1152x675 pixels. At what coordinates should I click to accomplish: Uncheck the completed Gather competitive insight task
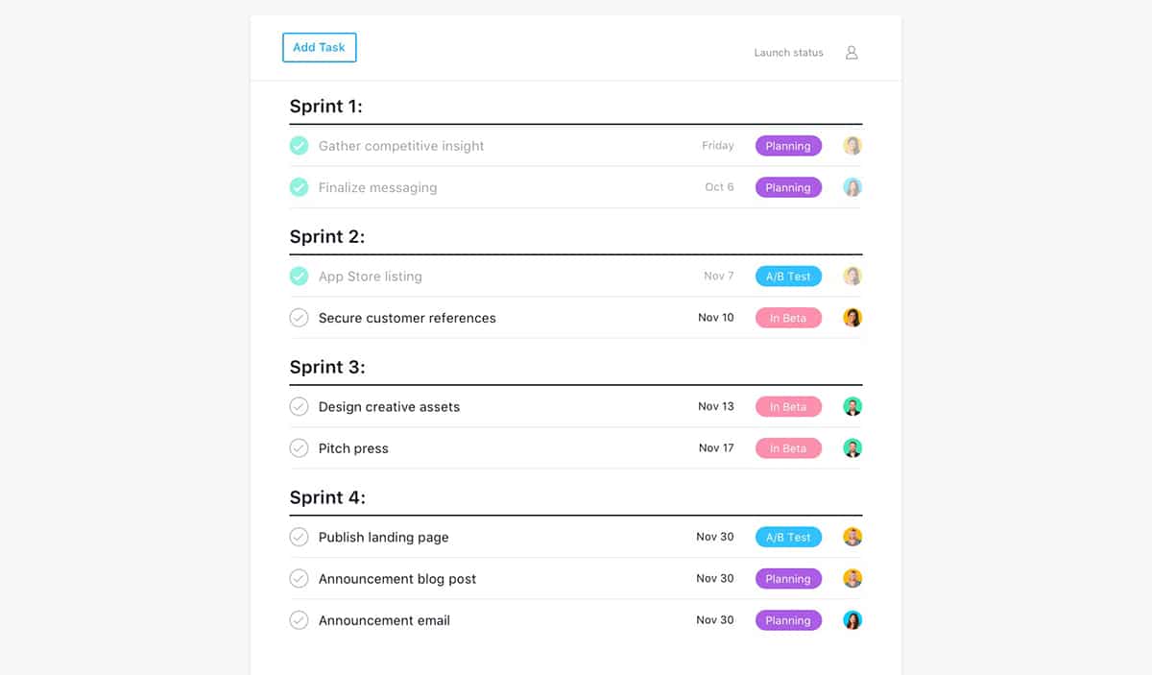pyautogui.click(x=299, y=146)
